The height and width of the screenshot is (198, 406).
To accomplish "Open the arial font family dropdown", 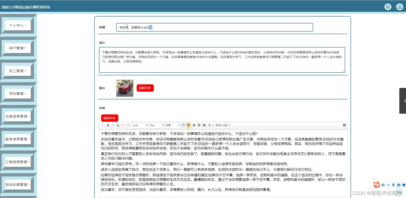I will (x=139, y=125).
